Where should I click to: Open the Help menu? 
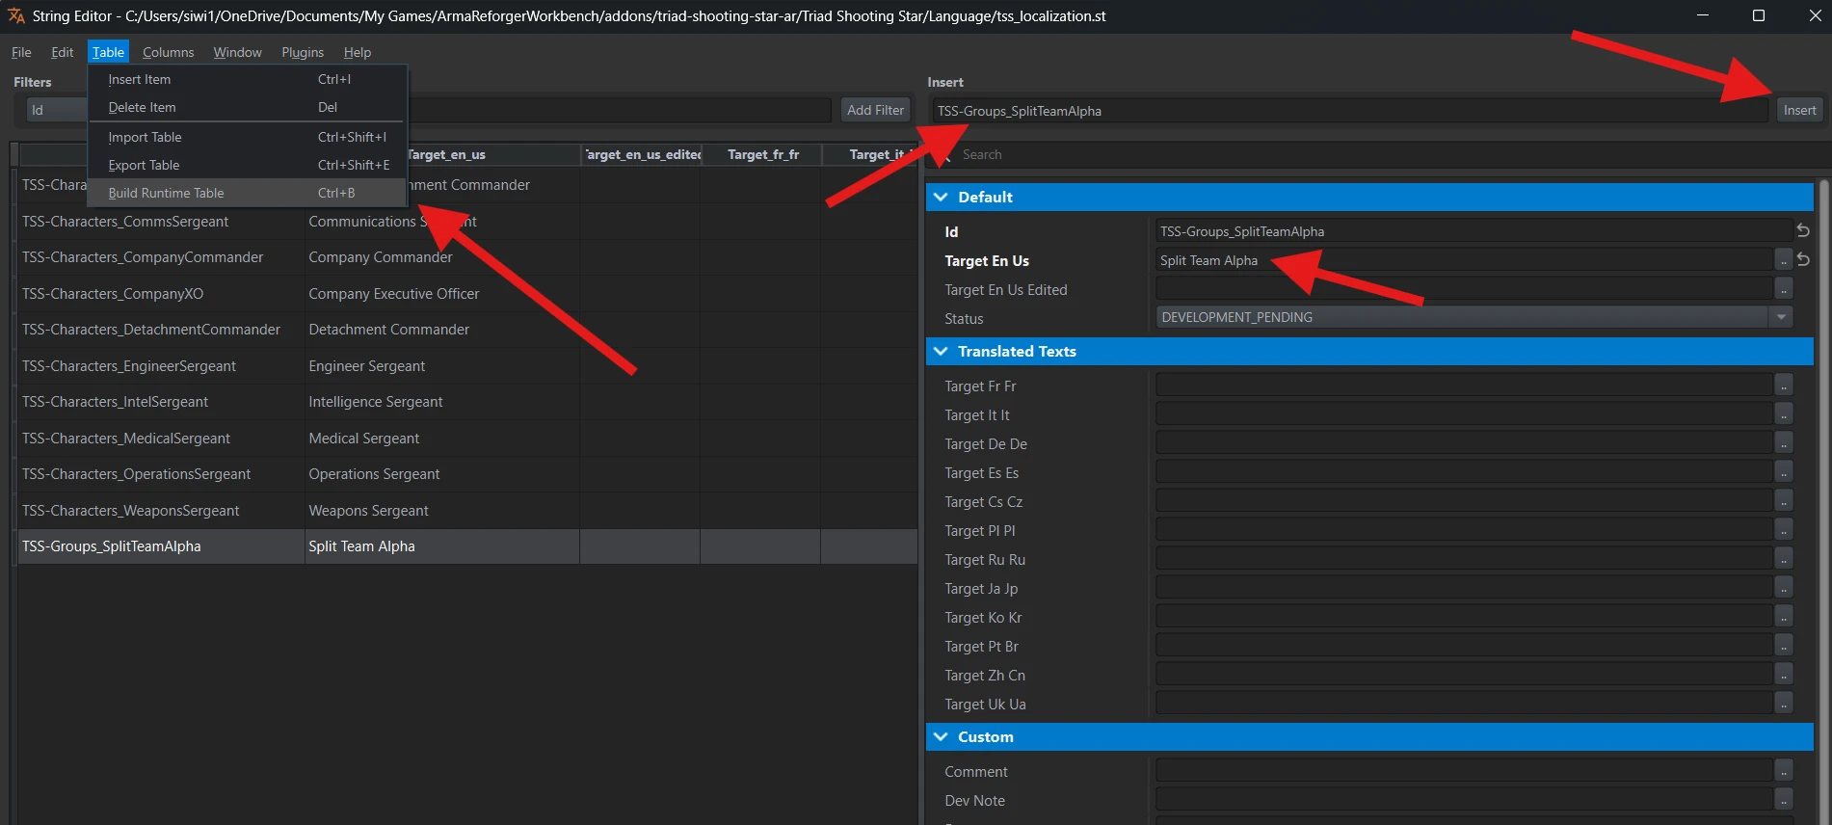point(357,52)
